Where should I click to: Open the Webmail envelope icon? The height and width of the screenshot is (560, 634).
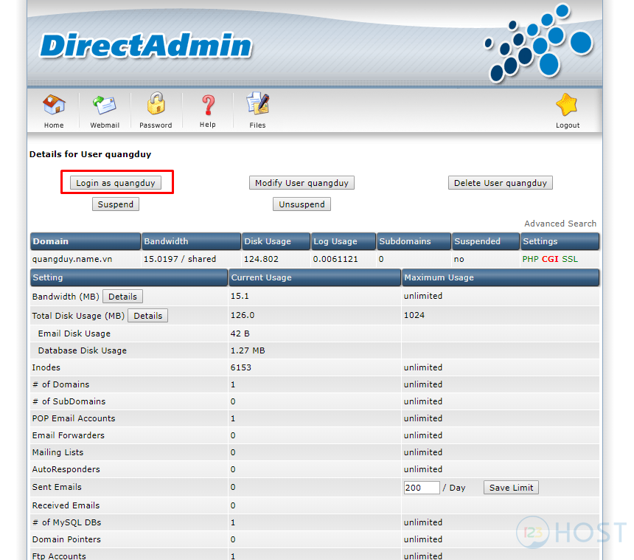(105, 106)
